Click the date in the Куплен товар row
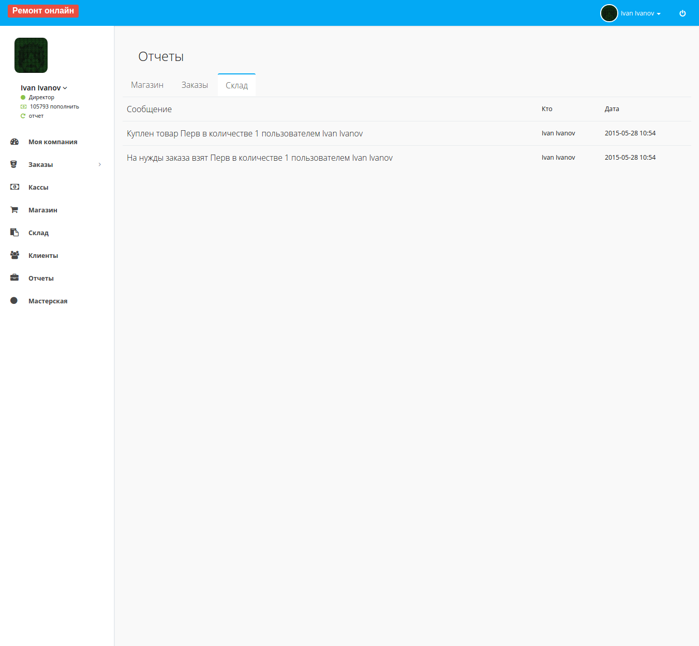This screenshot has width=699, height=646. pos(630,133)
